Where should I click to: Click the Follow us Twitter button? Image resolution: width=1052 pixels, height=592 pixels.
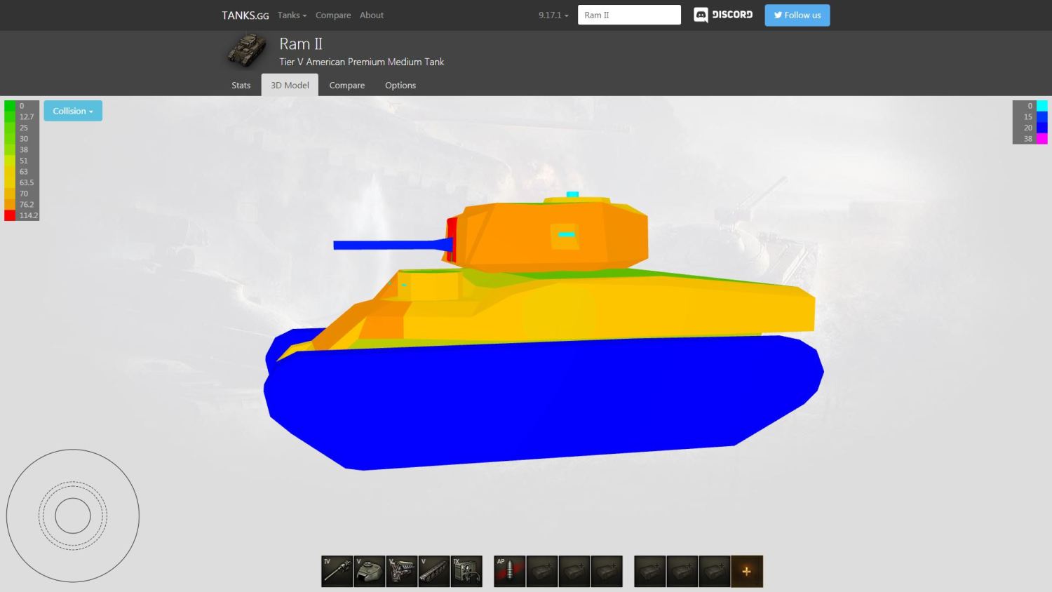(797, 15)
